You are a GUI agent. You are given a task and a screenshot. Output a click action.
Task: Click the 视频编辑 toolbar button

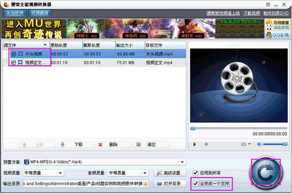tap(40, 13)
